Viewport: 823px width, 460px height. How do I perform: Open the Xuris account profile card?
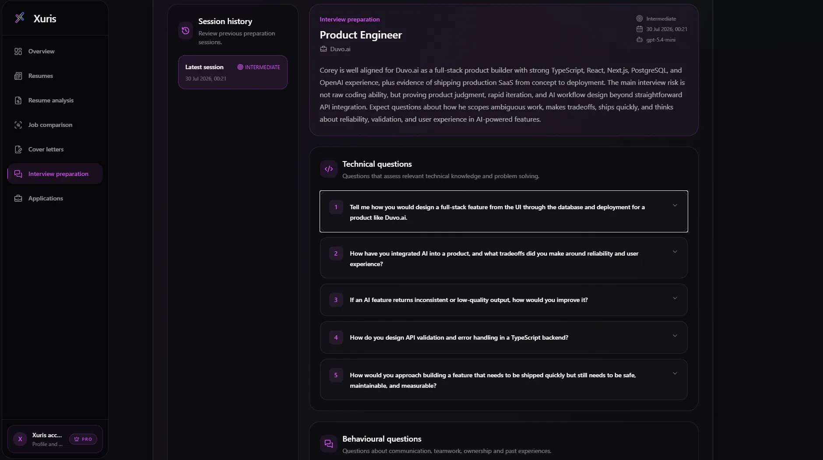[x=55, y=439]
